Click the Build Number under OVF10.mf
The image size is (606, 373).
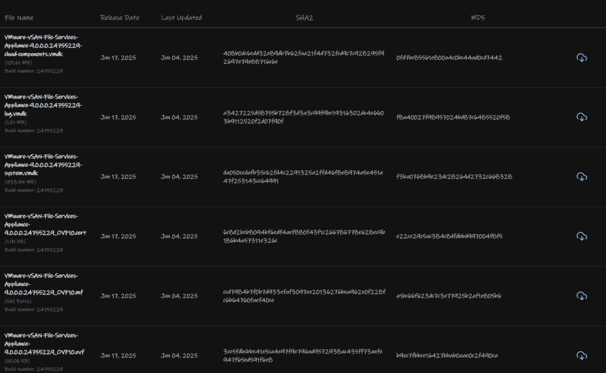(34, 310)
